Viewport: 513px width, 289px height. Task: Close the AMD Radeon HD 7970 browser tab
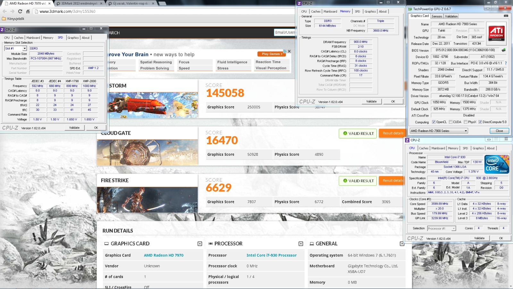[x=49, y=4]
